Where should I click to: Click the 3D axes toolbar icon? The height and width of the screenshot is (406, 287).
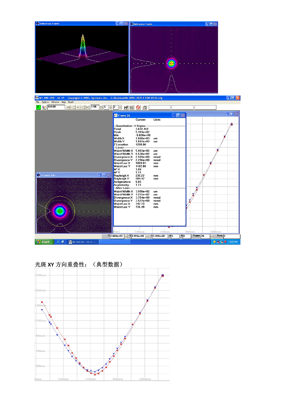click(44, 107)
